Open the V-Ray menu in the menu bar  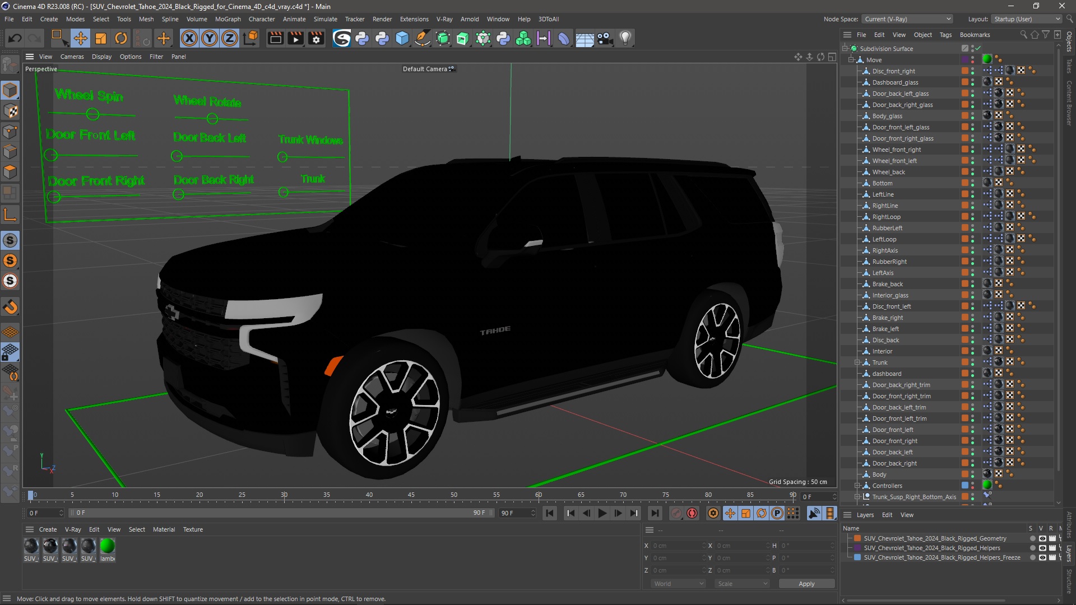(444, 19)
